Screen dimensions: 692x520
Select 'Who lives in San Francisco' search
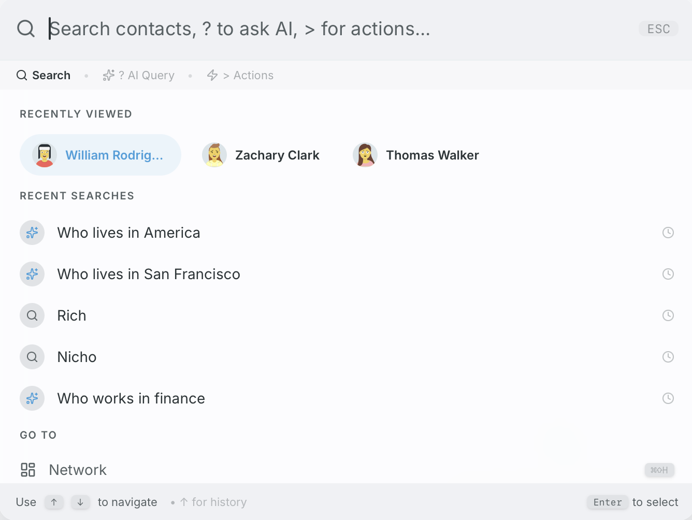[346, 274]
